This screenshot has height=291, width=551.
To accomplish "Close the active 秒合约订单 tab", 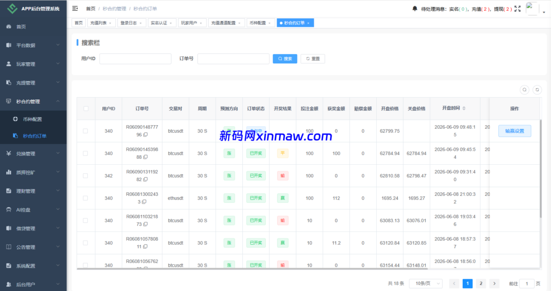I will click(x=308, y=23).
